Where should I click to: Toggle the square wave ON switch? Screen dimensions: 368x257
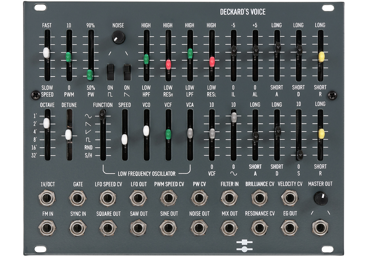[110, 72]
